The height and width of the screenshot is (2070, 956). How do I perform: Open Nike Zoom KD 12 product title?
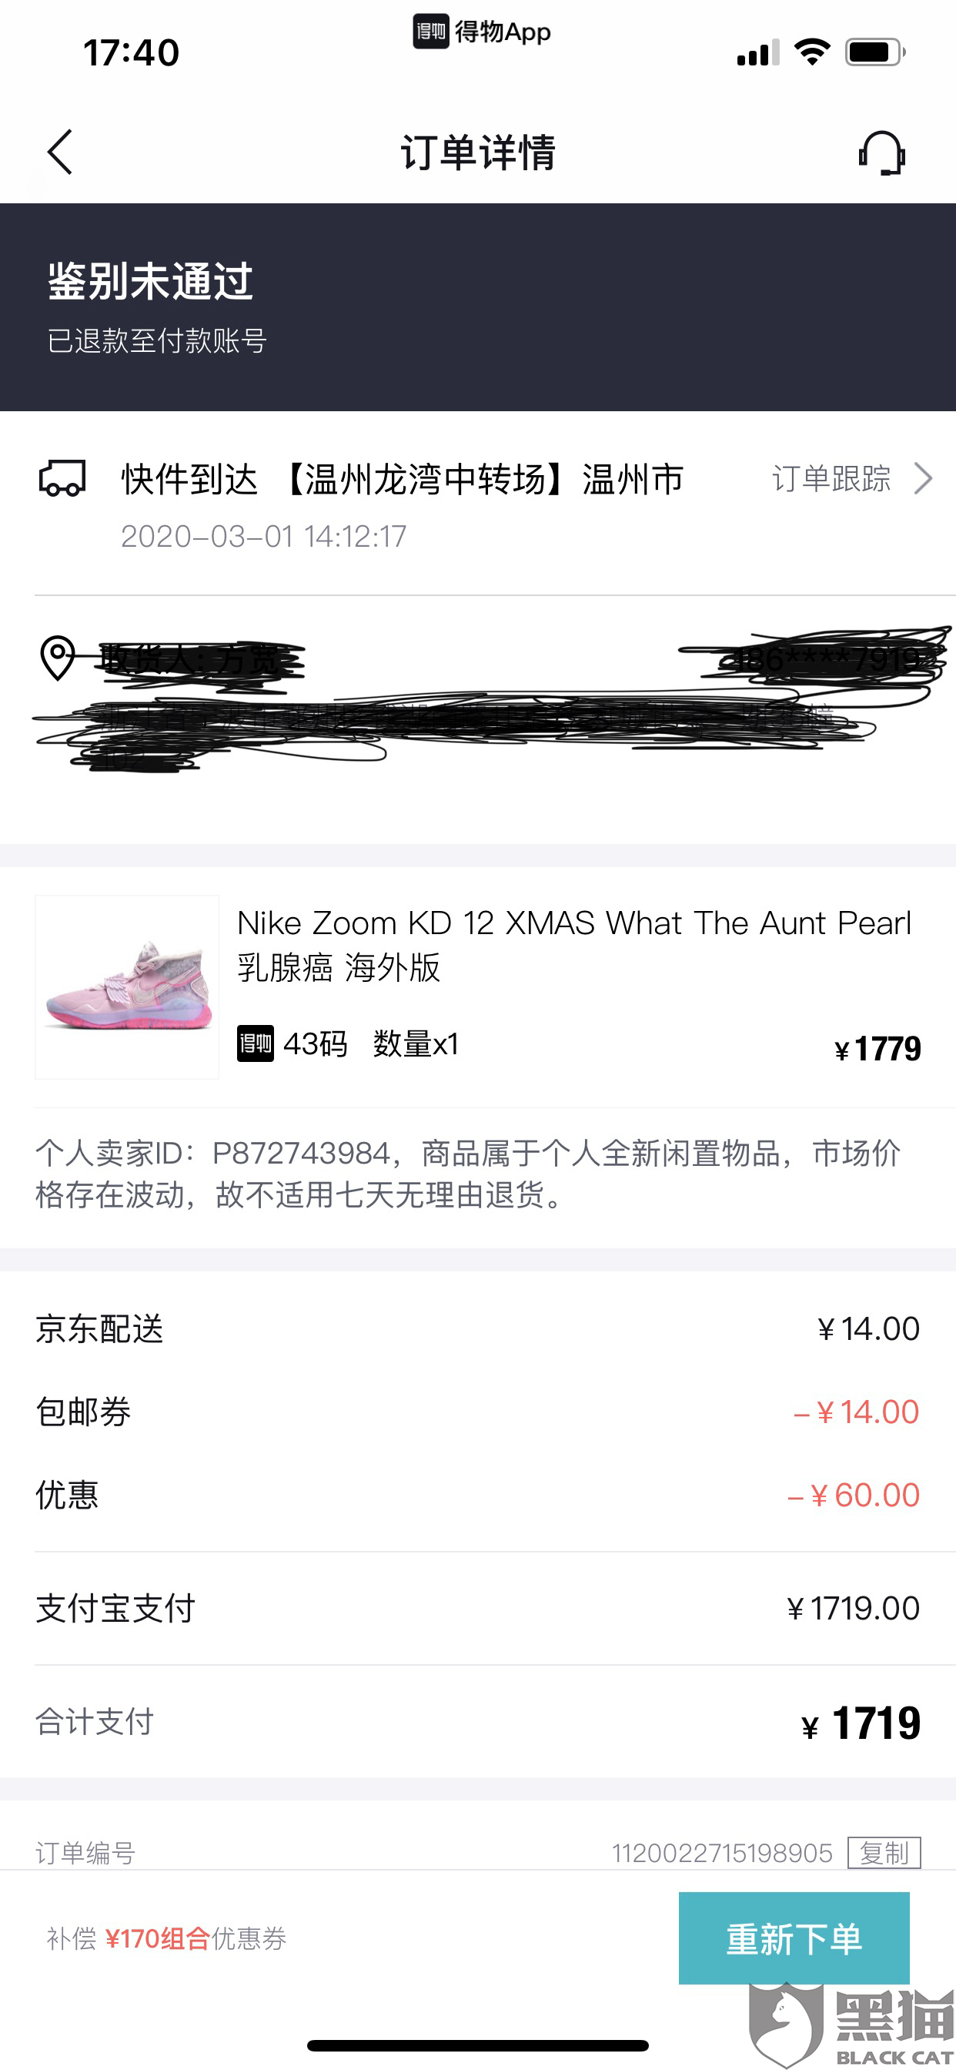pos(573,944)
